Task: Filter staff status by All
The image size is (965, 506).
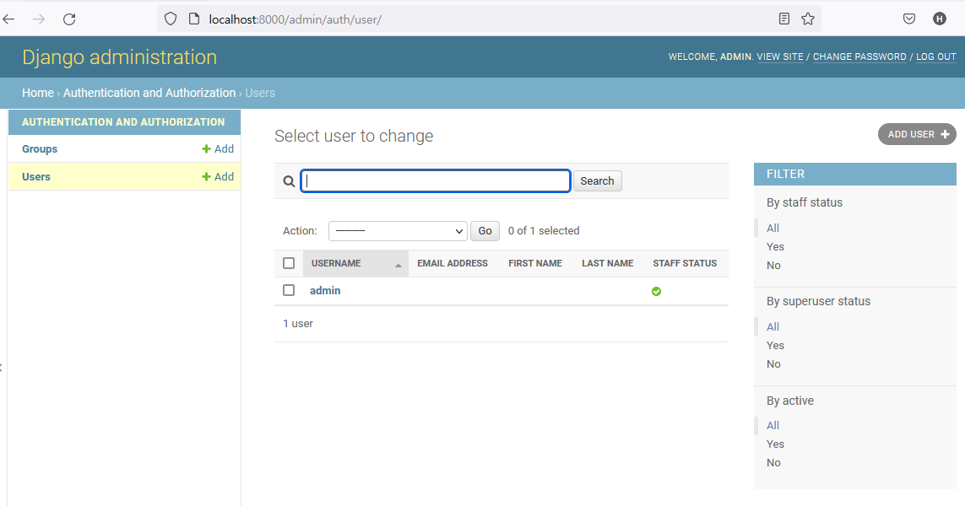Action: coord(773,228)
